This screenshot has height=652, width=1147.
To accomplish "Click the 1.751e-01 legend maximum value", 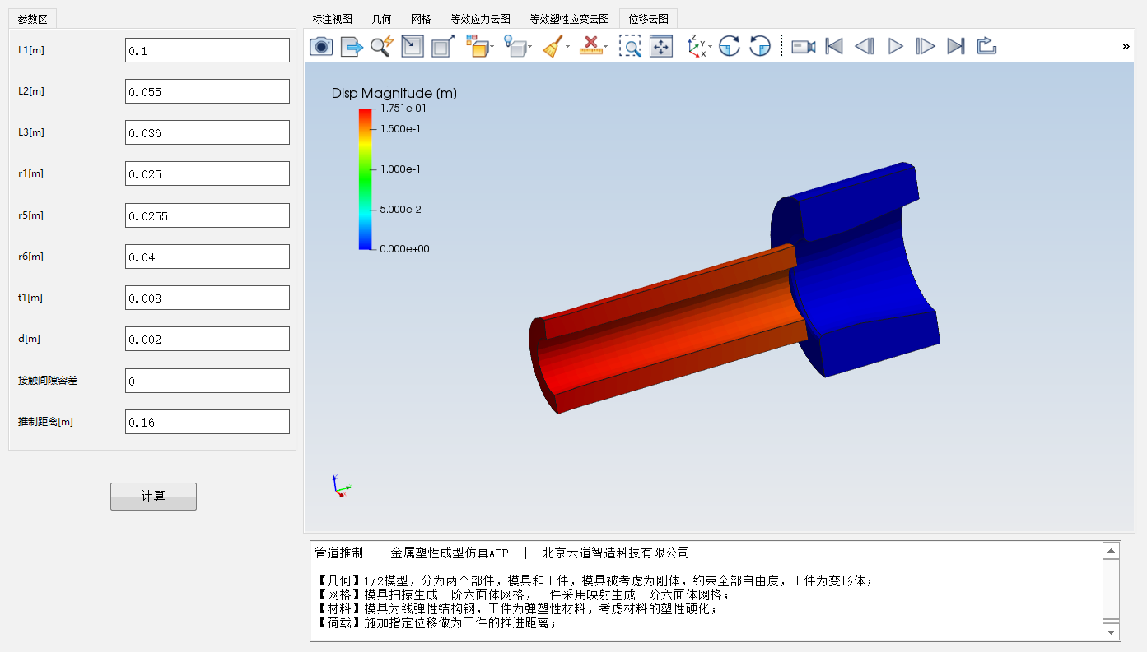I will click(x=403, y=108).
